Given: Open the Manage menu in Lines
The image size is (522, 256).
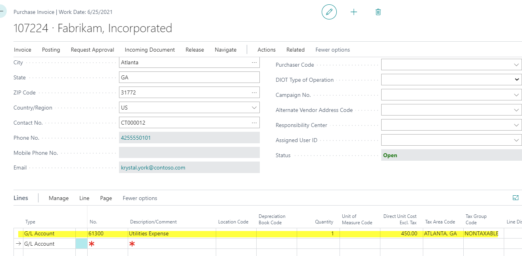Looking at the screenshot, I should tap(59, 198).
